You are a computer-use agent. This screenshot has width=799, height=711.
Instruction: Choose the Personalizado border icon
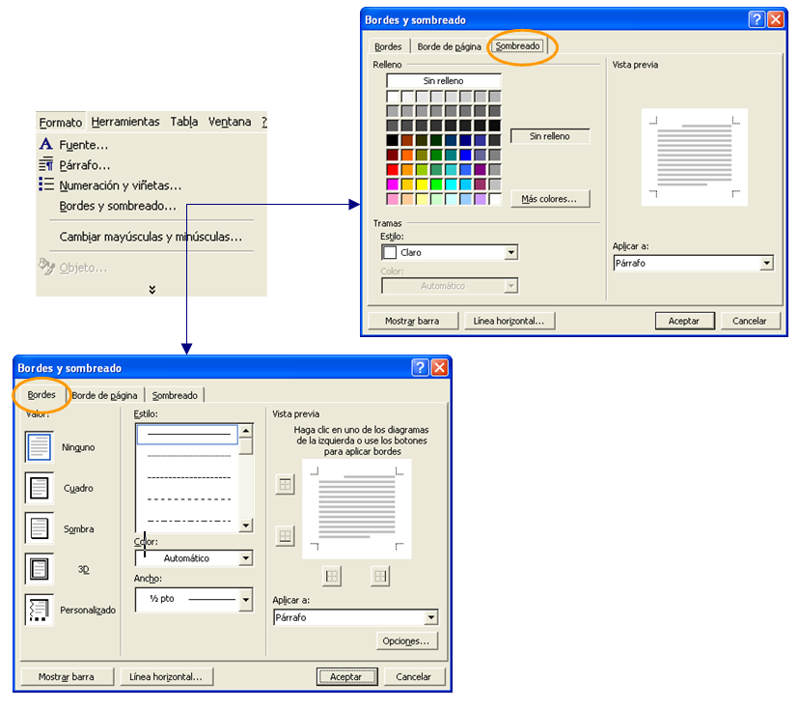[39, 610]
